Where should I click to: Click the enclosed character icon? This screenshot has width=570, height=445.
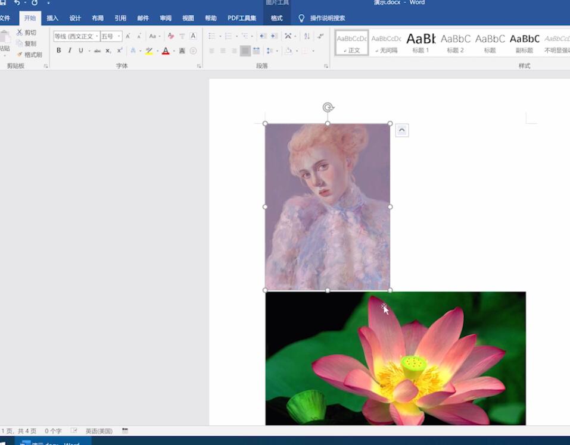click(194, 51)
